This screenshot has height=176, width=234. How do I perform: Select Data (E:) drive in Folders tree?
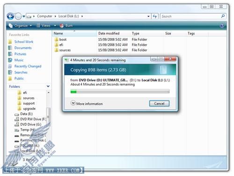26,114
